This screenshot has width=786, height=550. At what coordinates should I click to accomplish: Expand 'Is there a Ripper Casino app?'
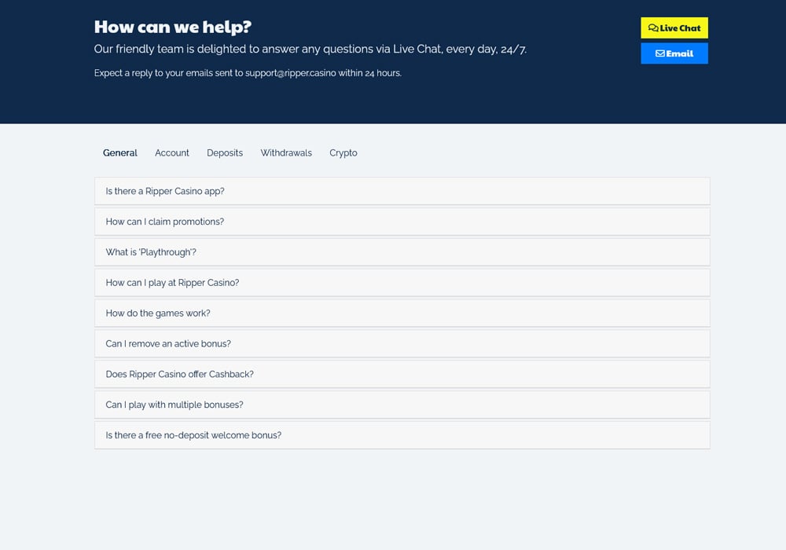402,191
